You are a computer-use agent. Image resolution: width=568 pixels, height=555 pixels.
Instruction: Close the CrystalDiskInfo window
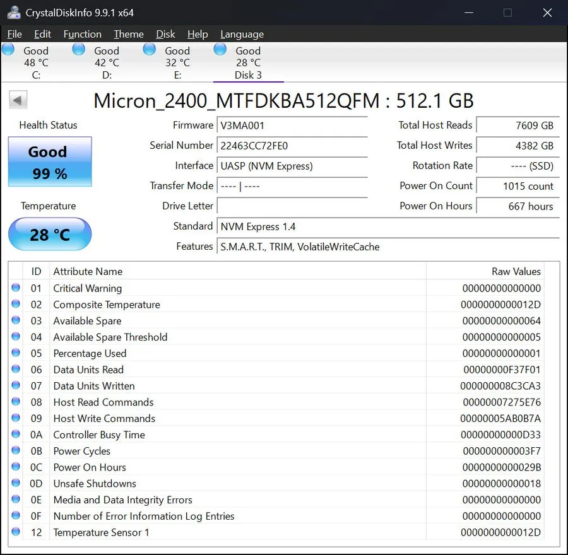(x=547, y=13)
